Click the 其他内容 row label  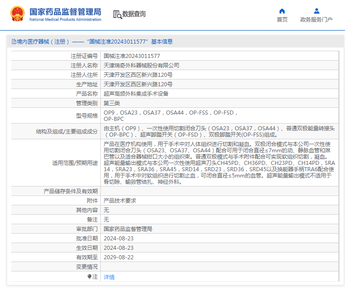pyautogui.click(x=87, y=210)
